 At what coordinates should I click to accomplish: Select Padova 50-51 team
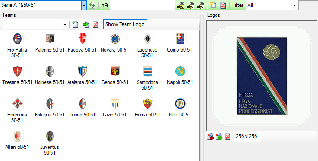pos(82,43)
